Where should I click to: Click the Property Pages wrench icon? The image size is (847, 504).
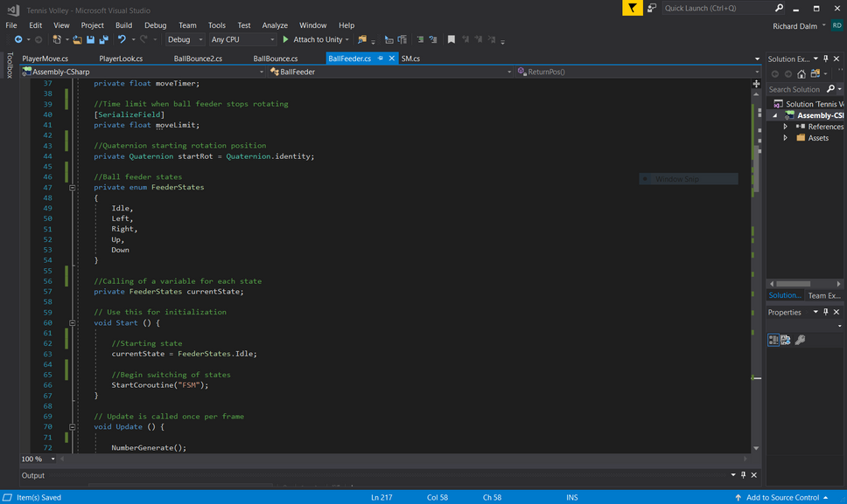tap(800, 340)
